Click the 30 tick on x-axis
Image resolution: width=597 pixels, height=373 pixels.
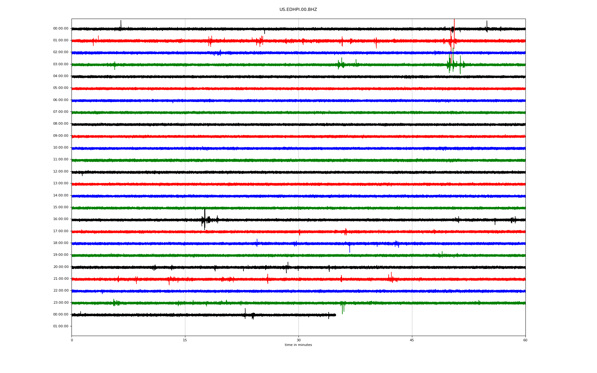(x=298, y=340)
